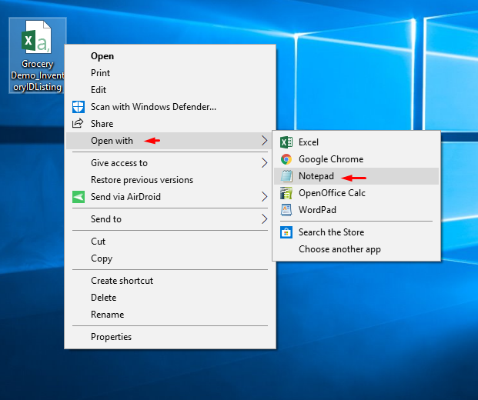Expand the Send via AirDroid arrow
Screen dimensions: 478x400
point(264,196)
